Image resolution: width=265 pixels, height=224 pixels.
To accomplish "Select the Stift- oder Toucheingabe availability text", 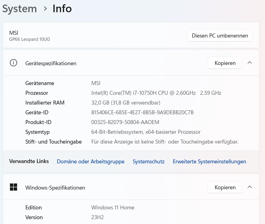I will point(165,142).
